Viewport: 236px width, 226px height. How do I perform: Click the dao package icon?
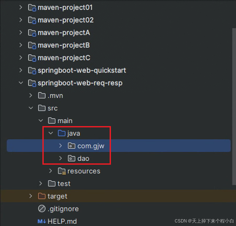[x=72, y=158]
